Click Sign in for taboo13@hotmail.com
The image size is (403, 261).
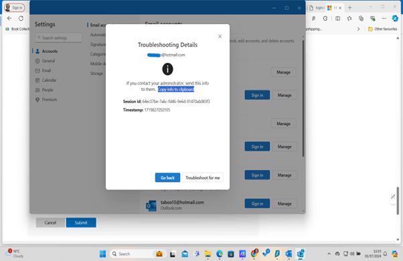point(257,203)
